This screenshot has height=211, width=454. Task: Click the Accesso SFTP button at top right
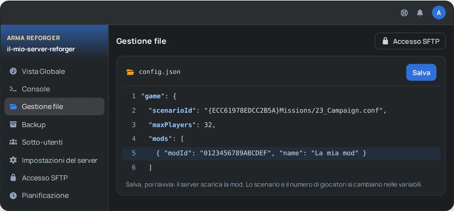(410, 41)
